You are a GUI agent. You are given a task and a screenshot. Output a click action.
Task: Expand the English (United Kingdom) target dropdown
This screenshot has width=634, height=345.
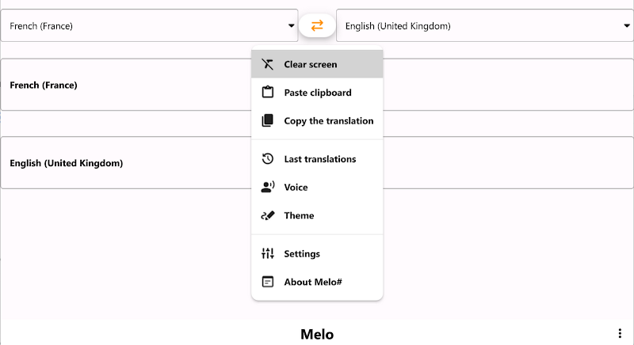[483, 26]
